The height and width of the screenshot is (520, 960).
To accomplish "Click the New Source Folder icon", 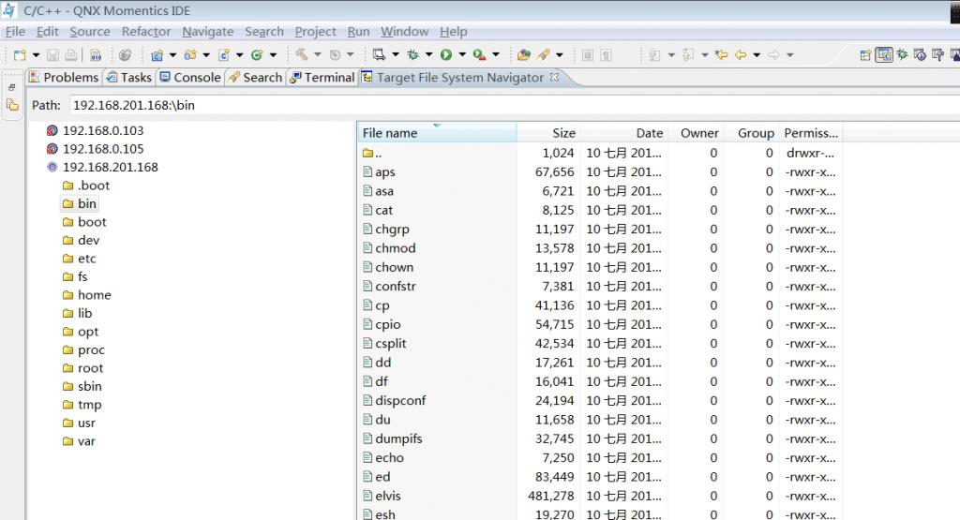I will pos(190,55).
